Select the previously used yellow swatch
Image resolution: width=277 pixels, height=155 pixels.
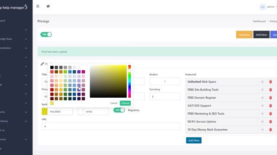(52, 103)
